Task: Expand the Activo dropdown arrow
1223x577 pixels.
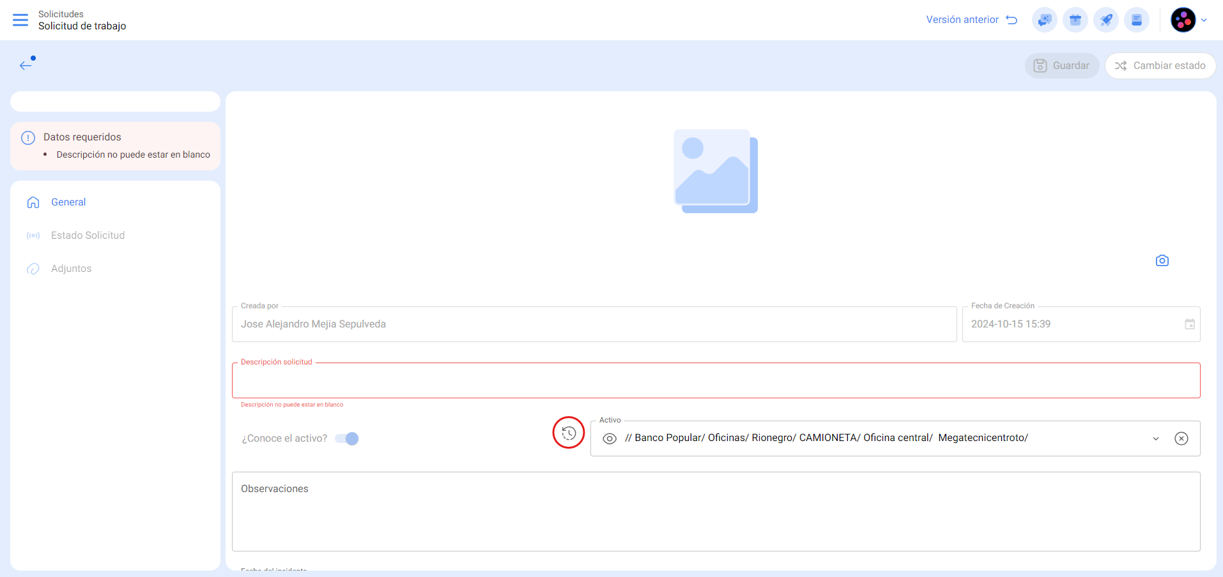Action: (x=1155, y=438)
